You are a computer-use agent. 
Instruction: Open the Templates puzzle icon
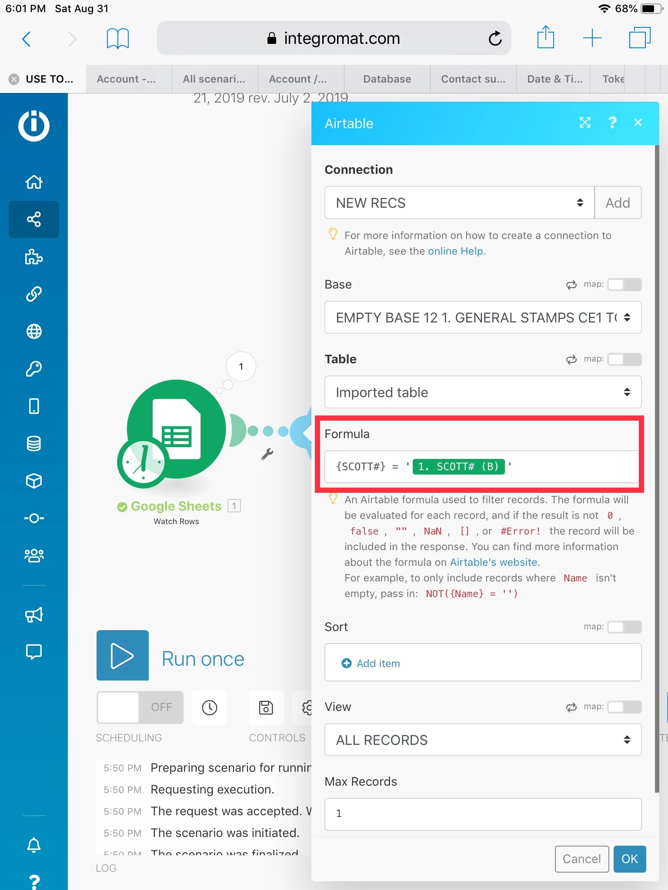click(34, 256)
